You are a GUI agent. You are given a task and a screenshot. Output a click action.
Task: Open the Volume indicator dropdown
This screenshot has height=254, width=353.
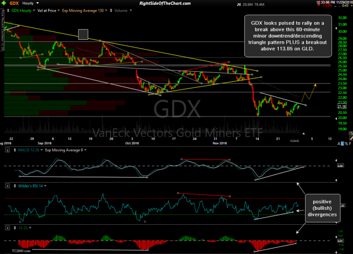pos(130,10)
